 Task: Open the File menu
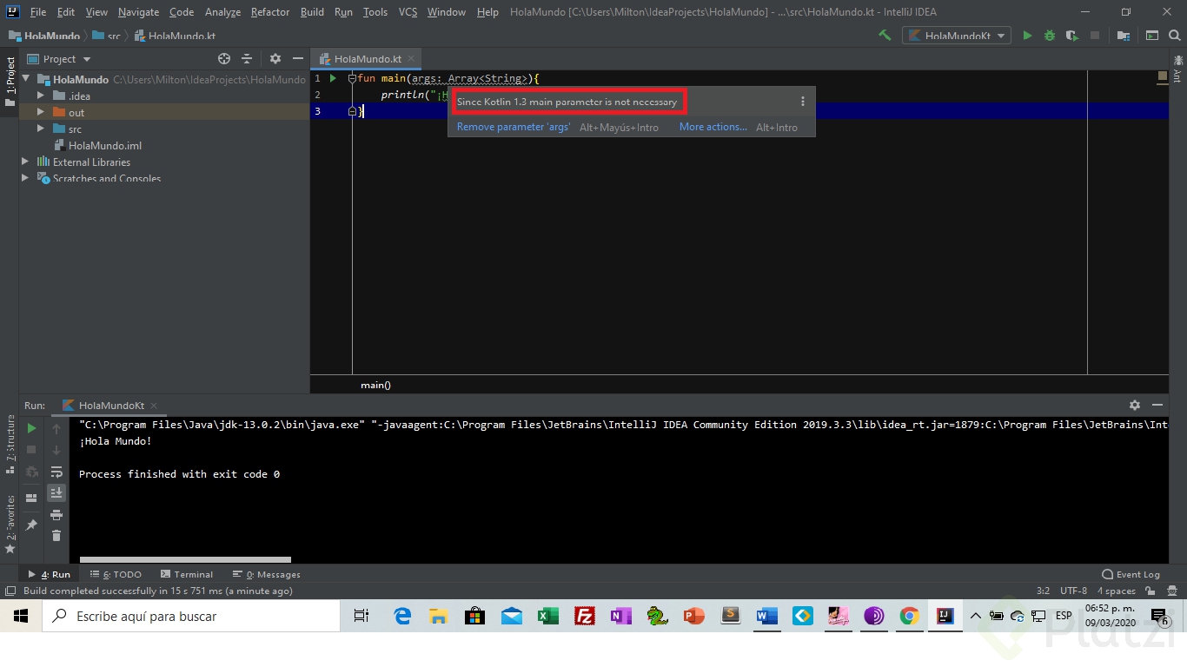tap(38, 12)
